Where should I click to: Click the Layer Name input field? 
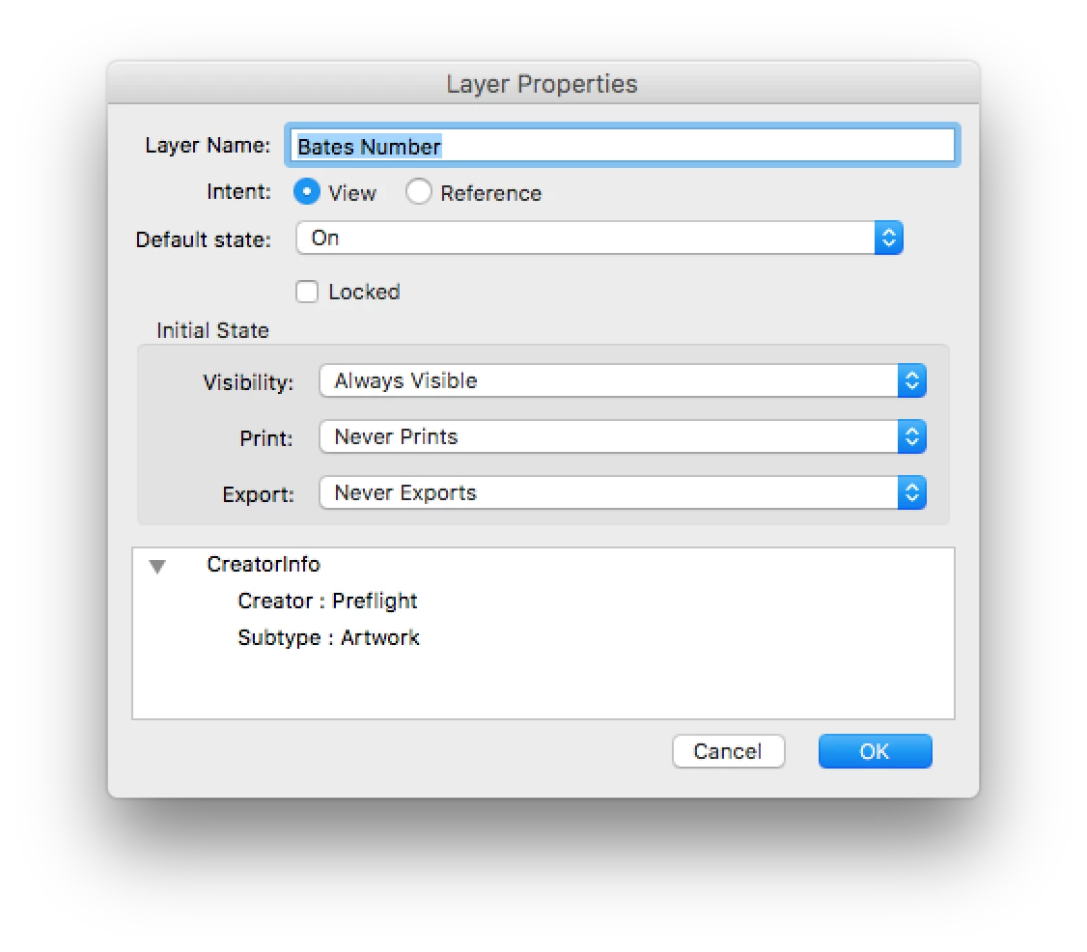(622, 146)
